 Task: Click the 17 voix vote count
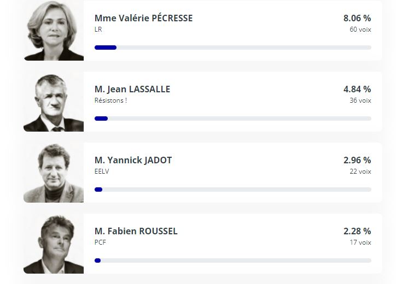[360, 242]
